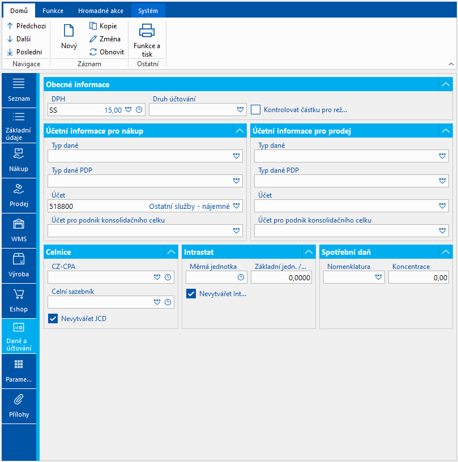This screenshot has height=462, width=458.
Task: Open the Základní údaje sidebar section
Action: [x=19, y=126]
